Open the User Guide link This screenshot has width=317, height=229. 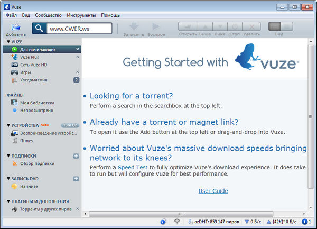click(x=213, y=191)
